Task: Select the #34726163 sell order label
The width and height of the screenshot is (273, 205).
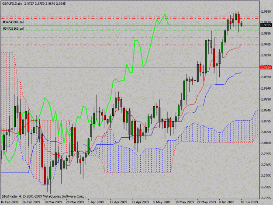Action: [x=14, y=28]
